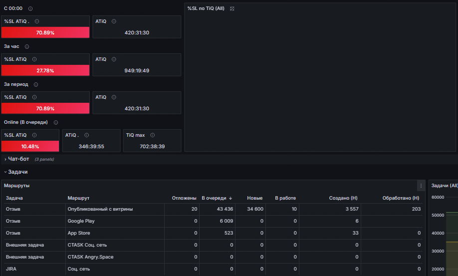
Task: Click the info icon beside Online (В очереди)
Action: (x=56, y=123)
